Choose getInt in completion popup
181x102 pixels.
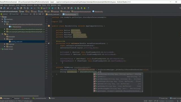coord(118,84)
